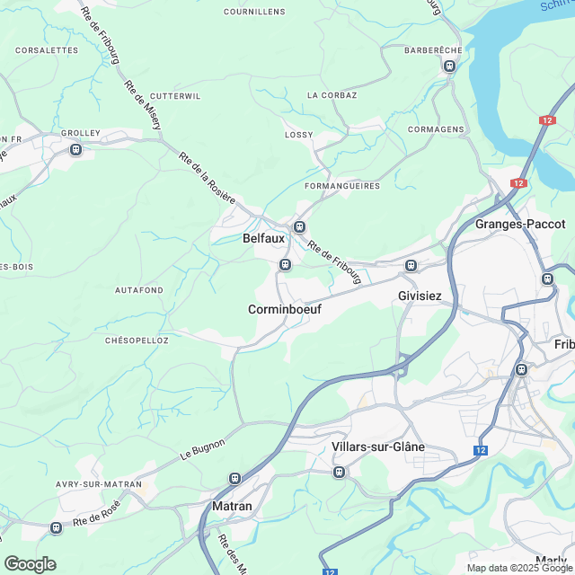Click the Givisiez train station icon
The height and width of the screenshot is (575, 575).
pos(411,265)
